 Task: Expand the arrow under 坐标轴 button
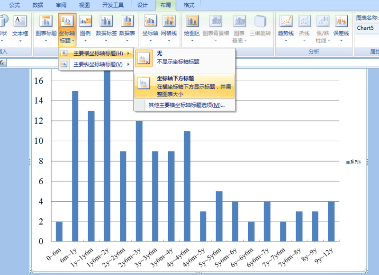pyautogui.click(x=150, y=41)
